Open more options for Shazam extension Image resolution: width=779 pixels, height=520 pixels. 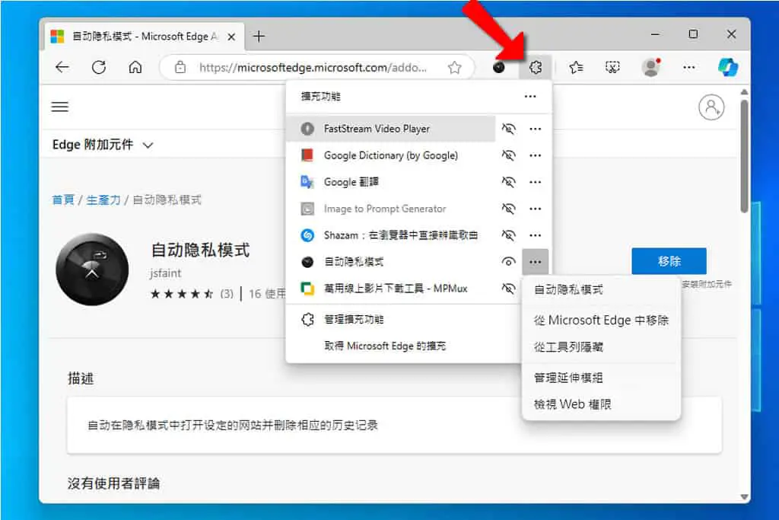pos(535,235)
